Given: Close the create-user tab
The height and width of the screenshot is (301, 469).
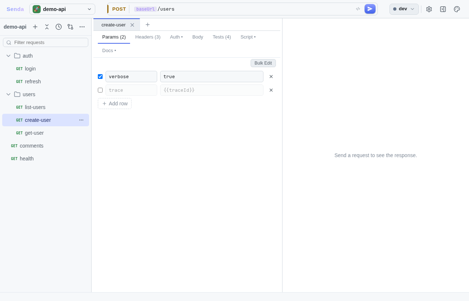Looking at the screenshot, I should pyautogui.click(x=132, y=25).
